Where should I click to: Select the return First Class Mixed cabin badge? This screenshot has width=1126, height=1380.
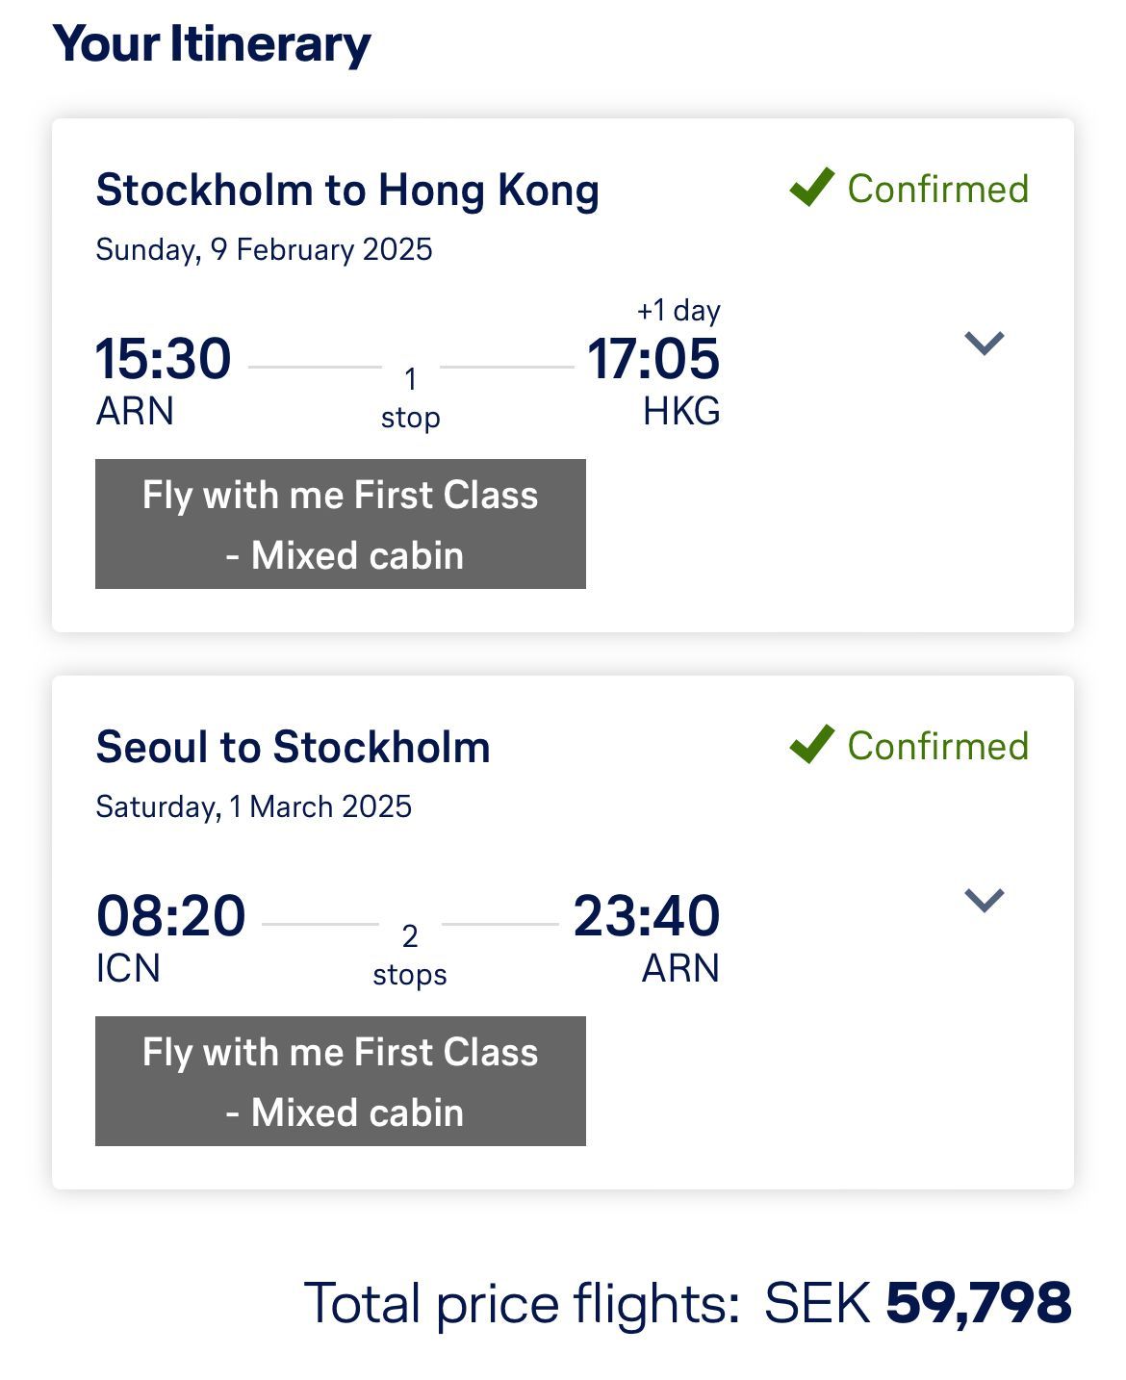click(x=341, y=1081)
